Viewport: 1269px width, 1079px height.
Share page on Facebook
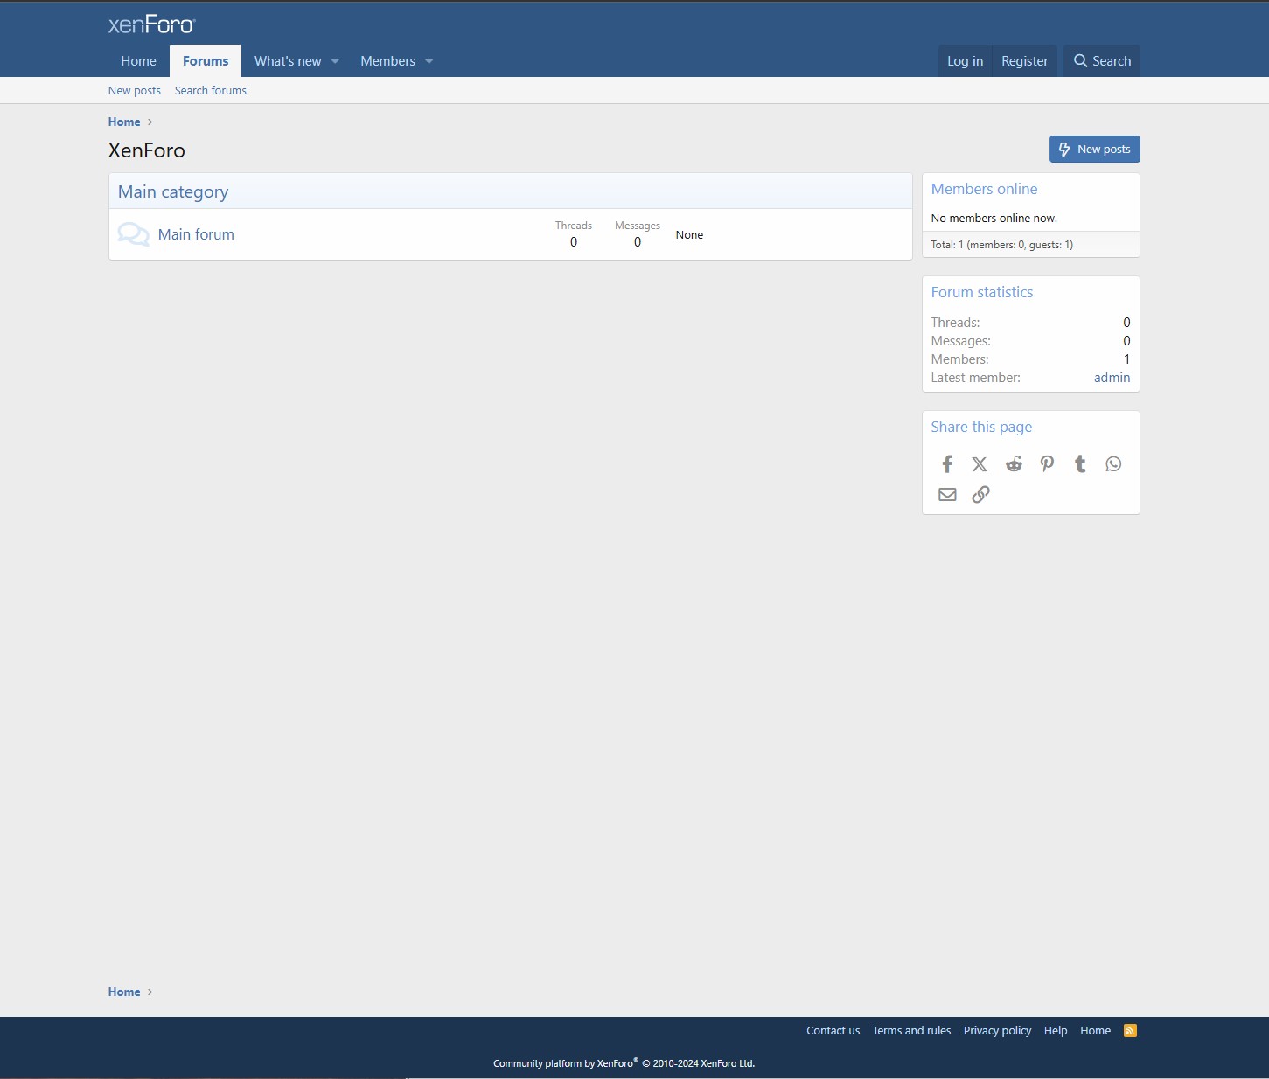(947, 464)
